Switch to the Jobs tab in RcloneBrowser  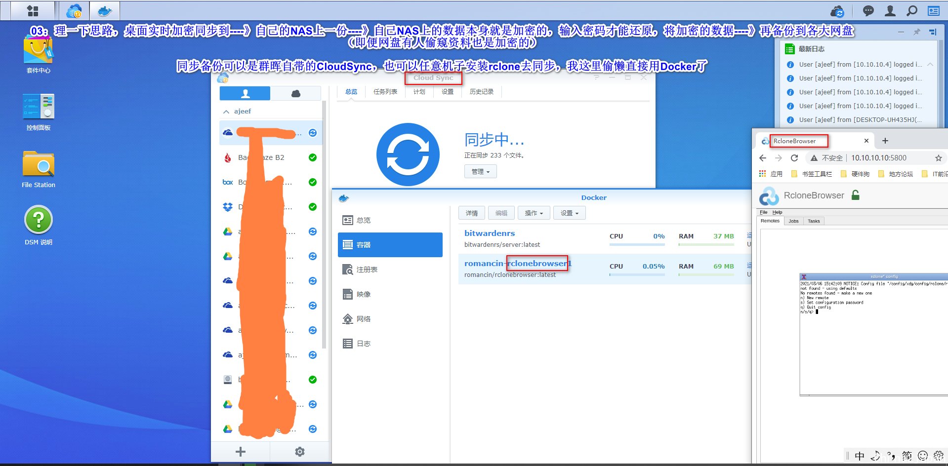point(793,221)
